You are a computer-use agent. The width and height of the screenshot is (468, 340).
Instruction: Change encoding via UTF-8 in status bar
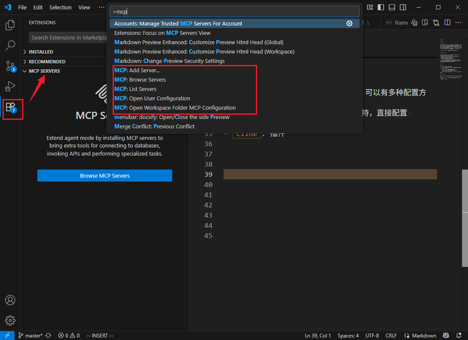coord(372,335)
